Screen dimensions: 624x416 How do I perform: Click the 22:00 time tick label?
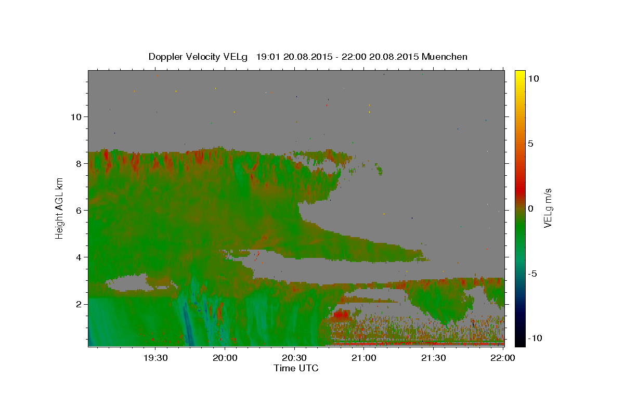tap(502, 358)
